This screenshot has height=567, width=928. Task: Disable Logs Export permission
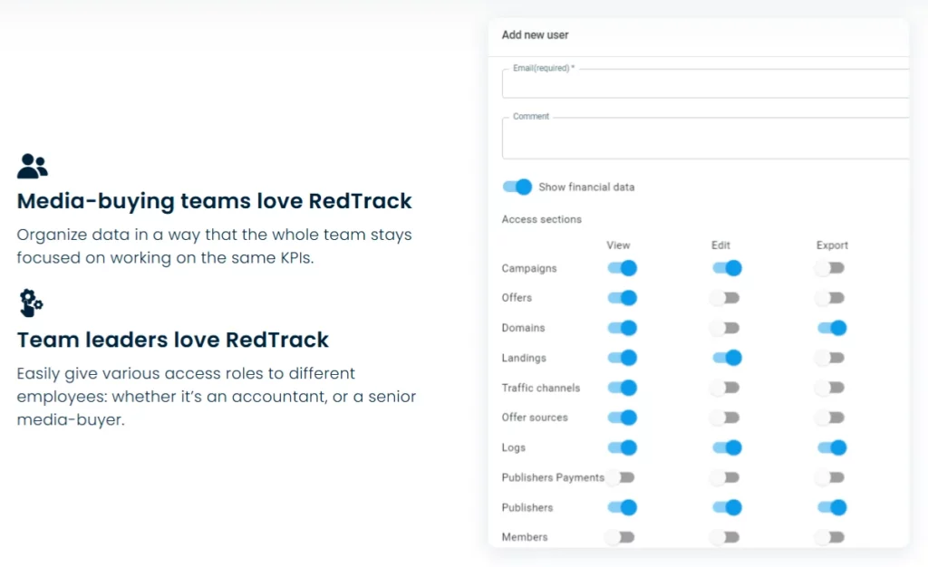831,447
